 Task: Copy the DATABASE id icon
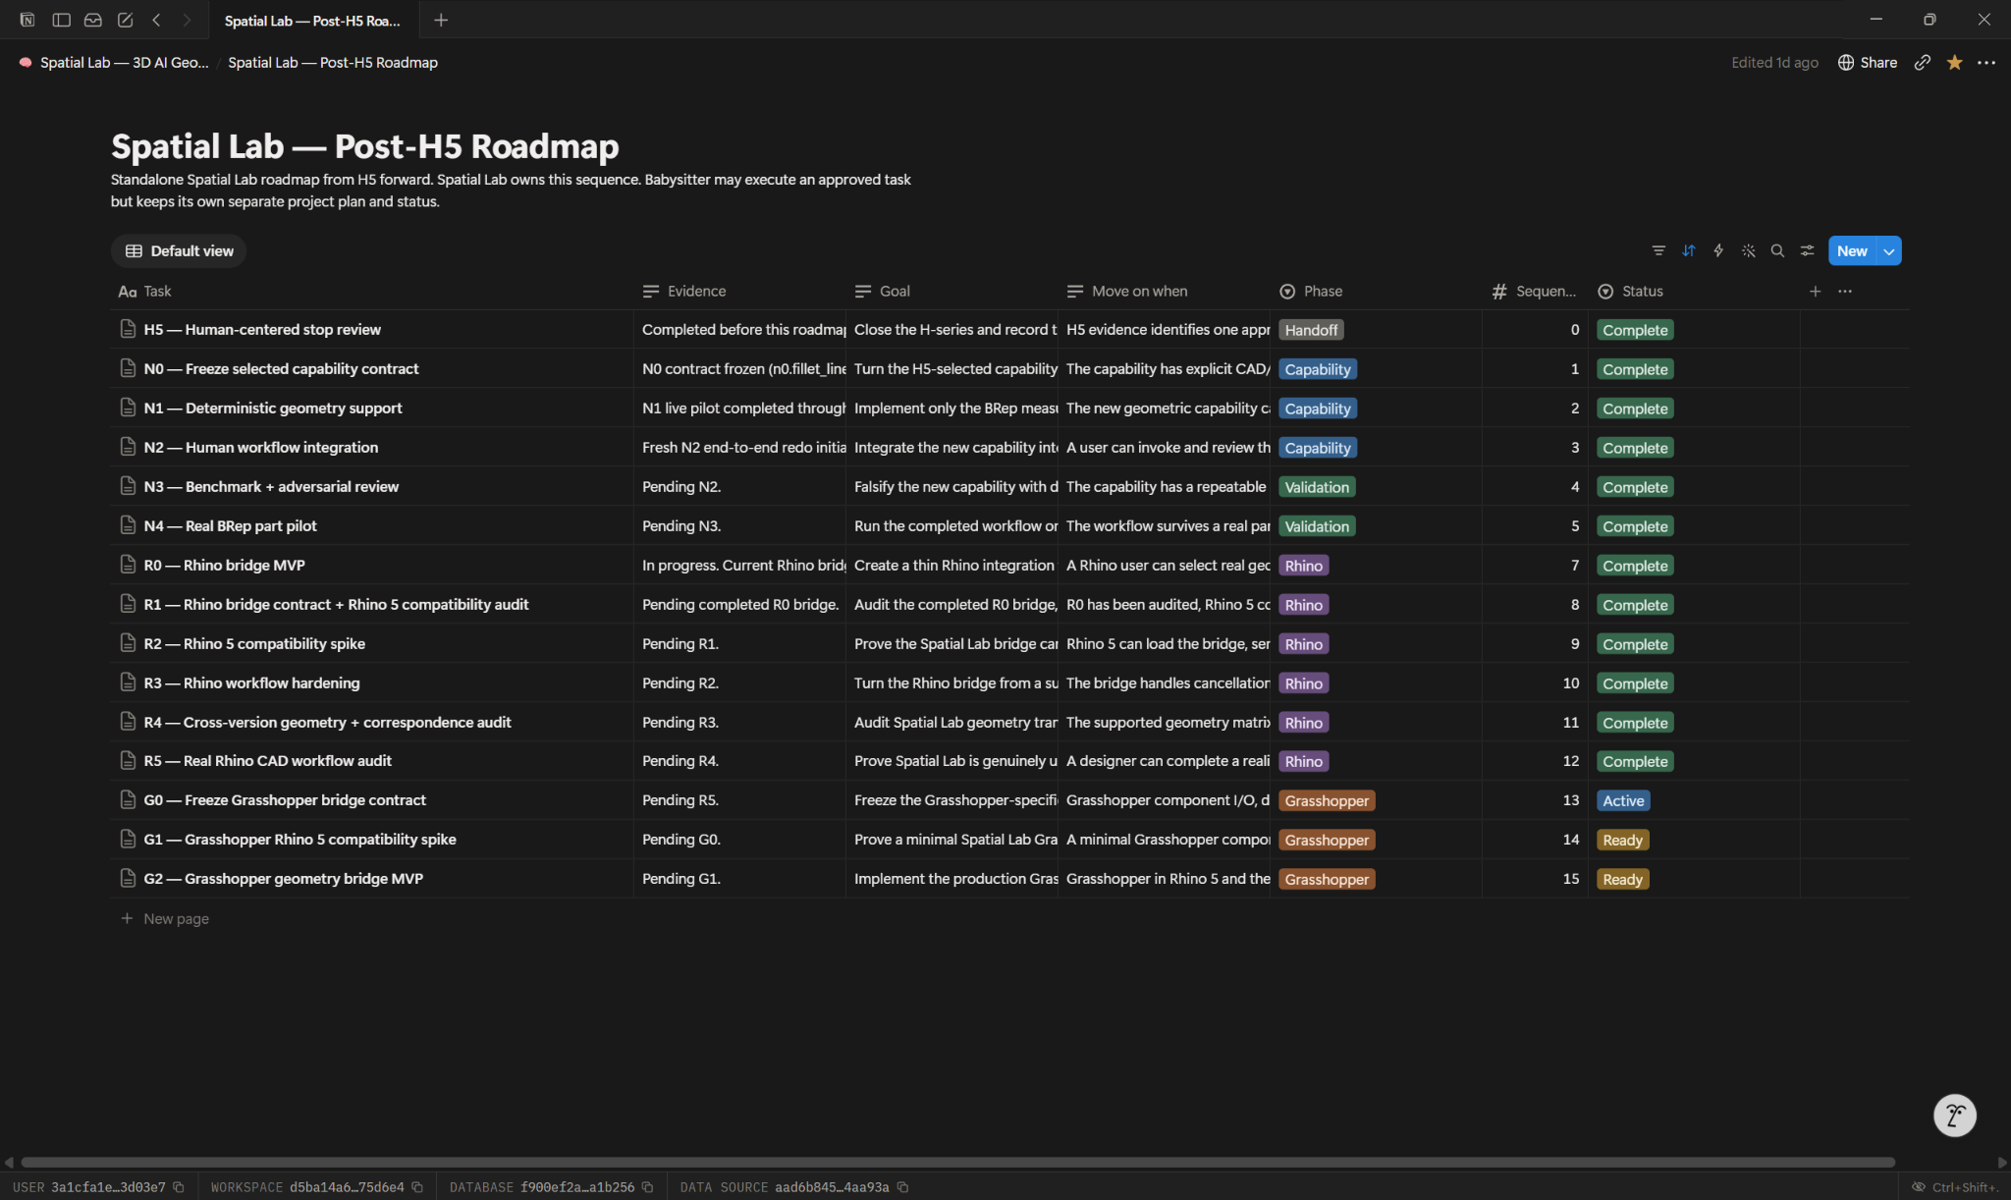pos(647,1186)
